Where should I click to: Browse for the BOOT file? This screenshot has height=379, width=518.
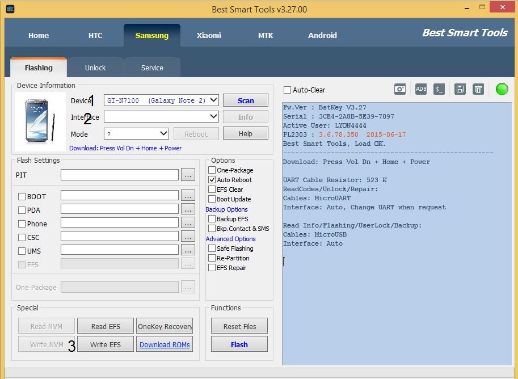(x=188, y=196)
